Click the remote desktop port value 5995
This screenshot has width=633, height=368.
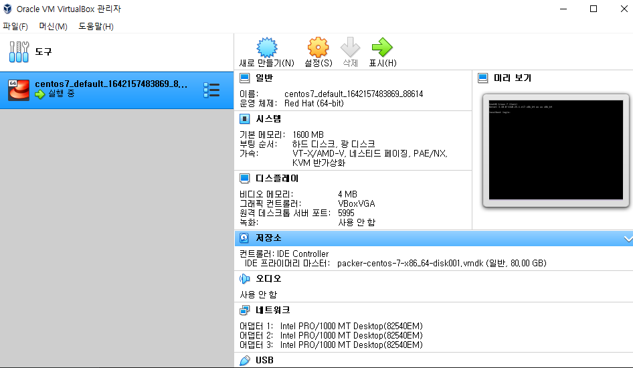click(x=346, y=213)
